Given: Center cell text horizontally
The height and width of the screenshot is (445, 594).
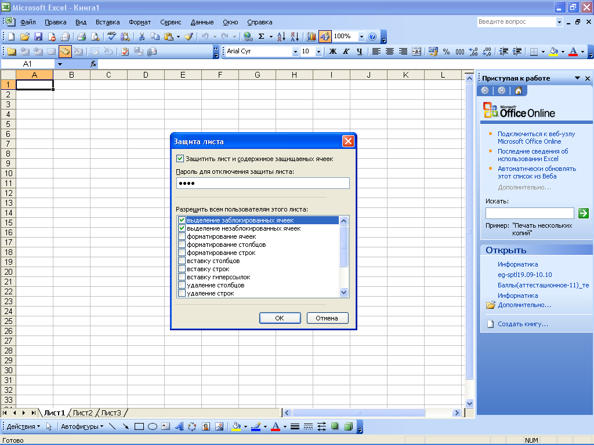Looking at the screenshot, I should [390, 52].
